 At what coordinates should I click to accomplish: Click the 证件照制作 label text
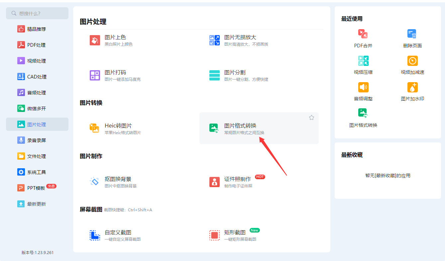coord(238,179)
